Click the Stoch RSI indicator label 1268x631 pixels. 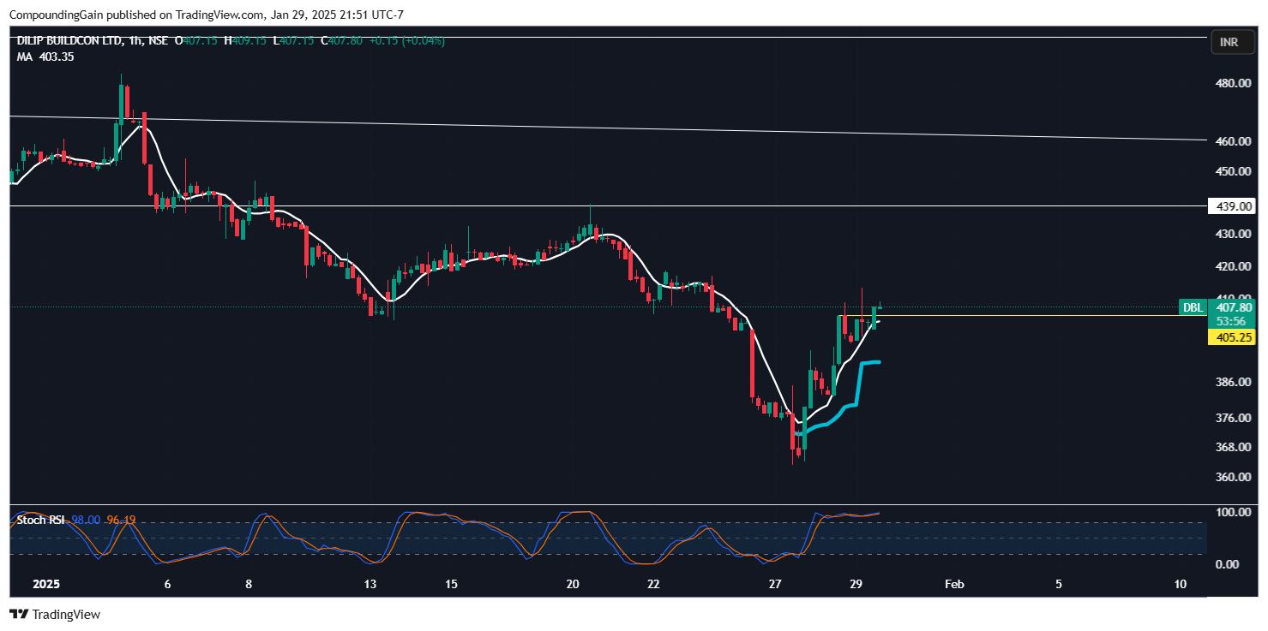42,520
